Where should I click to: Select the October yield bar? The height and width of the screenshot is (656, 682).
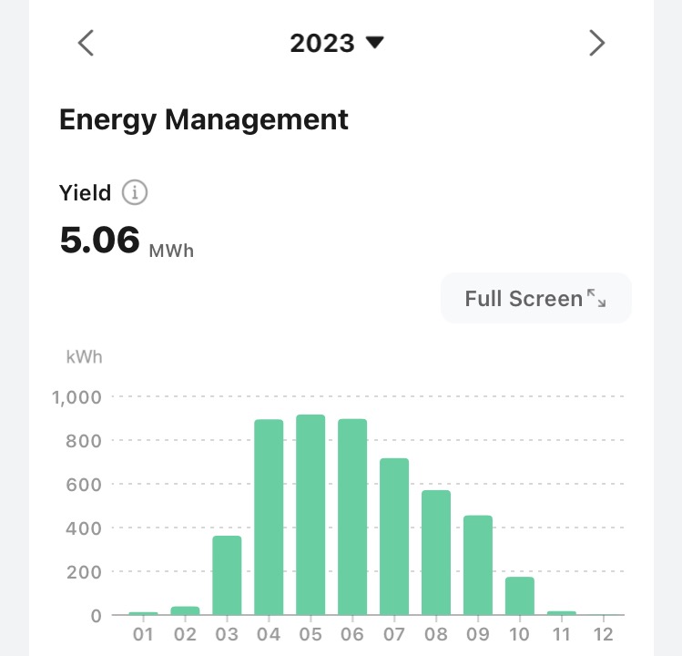coord(520,596)
